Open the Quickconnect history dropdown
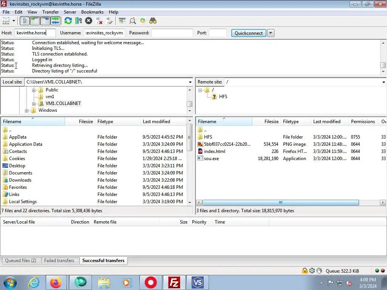The width and height of the screenshot is (387, 290). click(x=271, y=33)
